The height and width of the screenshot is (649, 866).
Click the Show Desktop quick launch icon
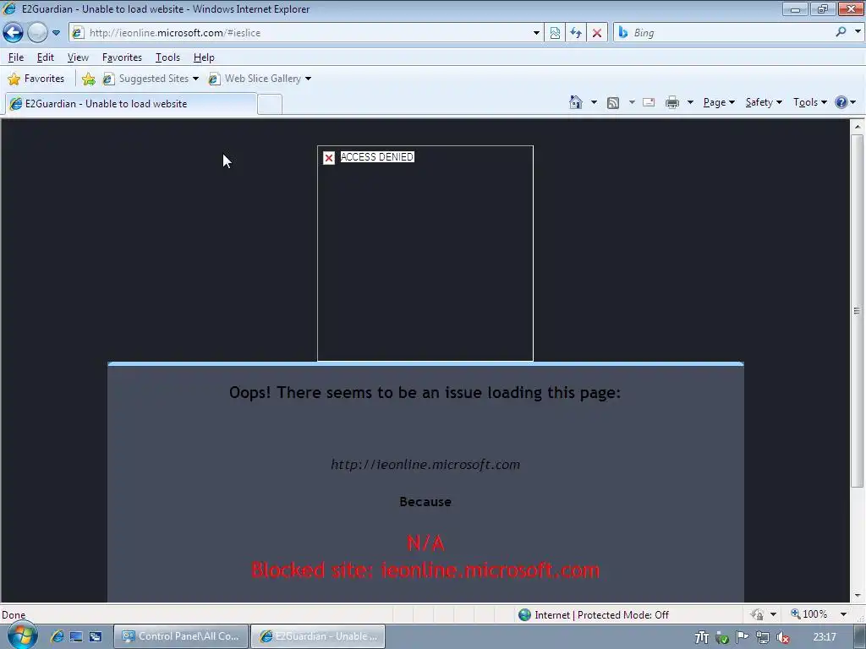(76, 637)
